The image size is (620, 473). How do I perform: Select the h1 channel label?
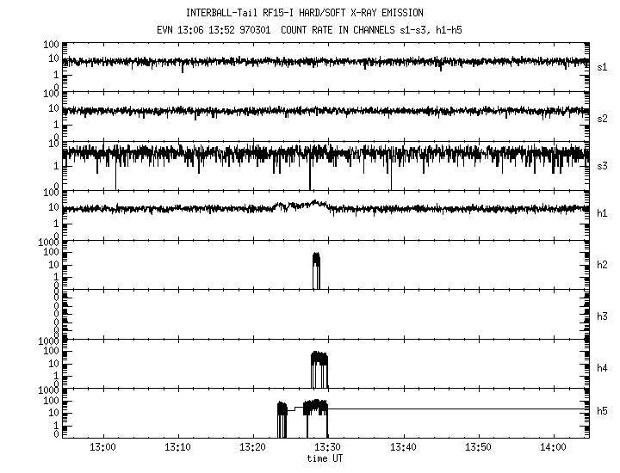click(603, 214)
